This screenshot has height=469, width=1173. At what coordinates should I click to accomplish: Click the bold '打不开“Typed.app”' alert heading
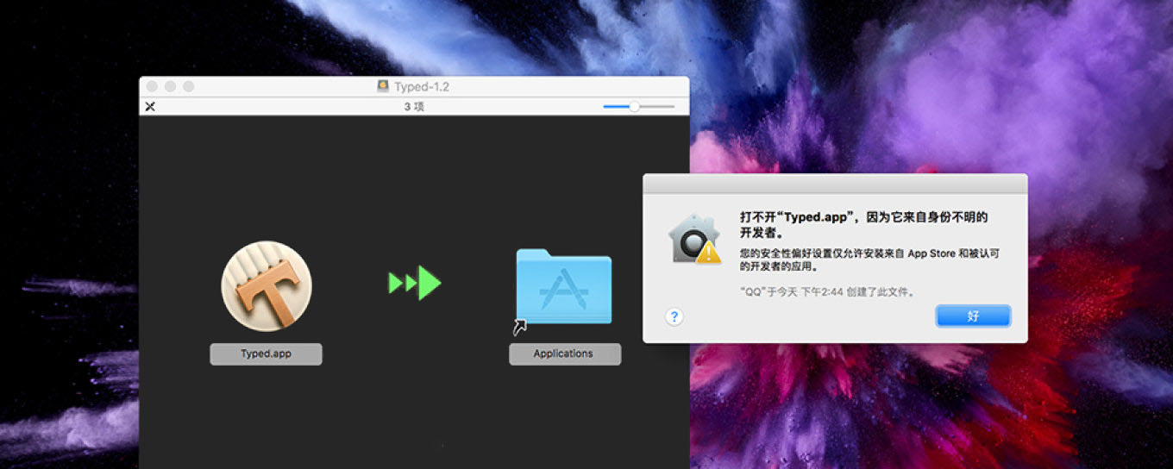863,225
